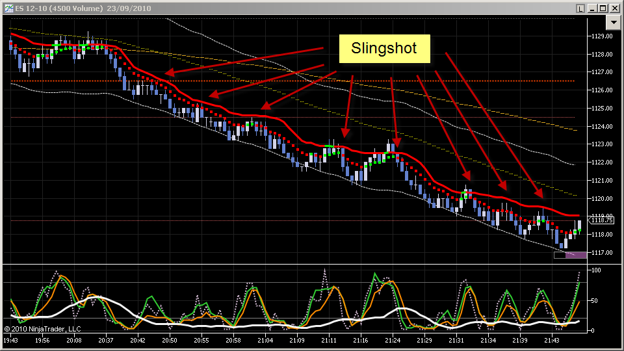The width and height of the screenshot is (624, 351).
Task: Click the 1126.00 price axis label
Action: [x=602, y=90]
